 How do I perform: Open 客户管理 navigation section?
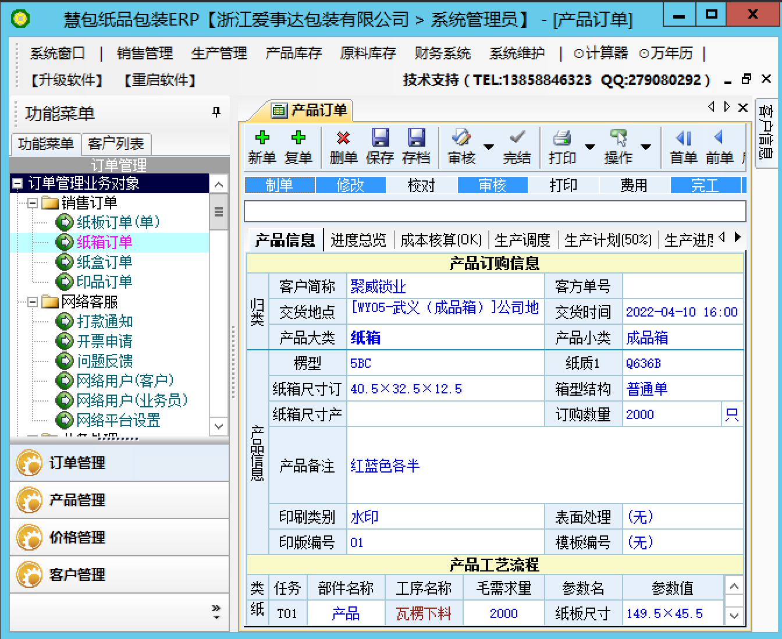(x=119, y=575)
